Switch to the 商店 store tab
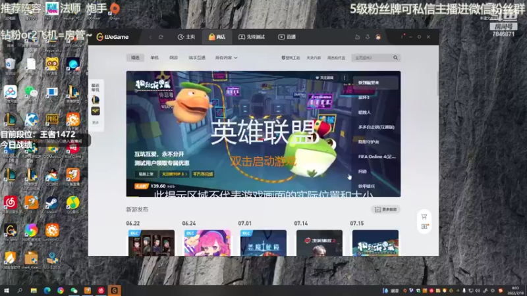The width and height of the screenshot is (527, 296). click(x=217, y=37)
